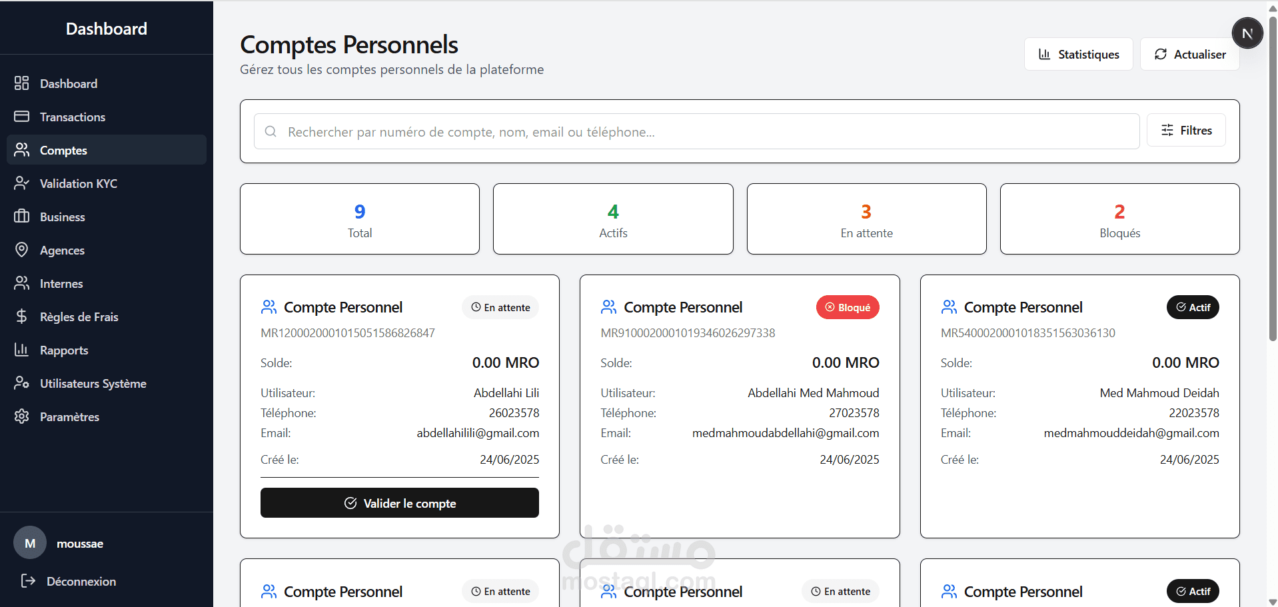
Task: Focus the account search field
Action: (696, 131)
